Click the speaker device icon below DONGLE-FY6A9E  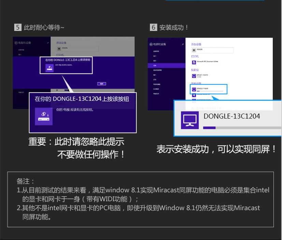[x=194, y=95]
